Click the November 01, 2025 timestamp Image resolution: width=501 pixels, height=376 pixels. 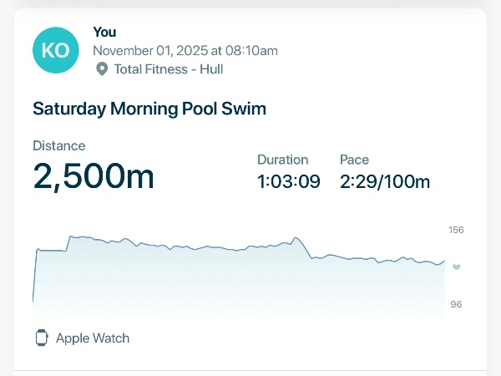[185, 50]
